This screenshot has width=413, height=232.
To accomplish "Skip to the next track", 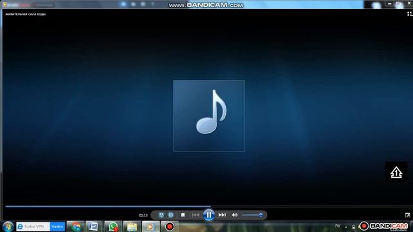I will tap(222, 215).
